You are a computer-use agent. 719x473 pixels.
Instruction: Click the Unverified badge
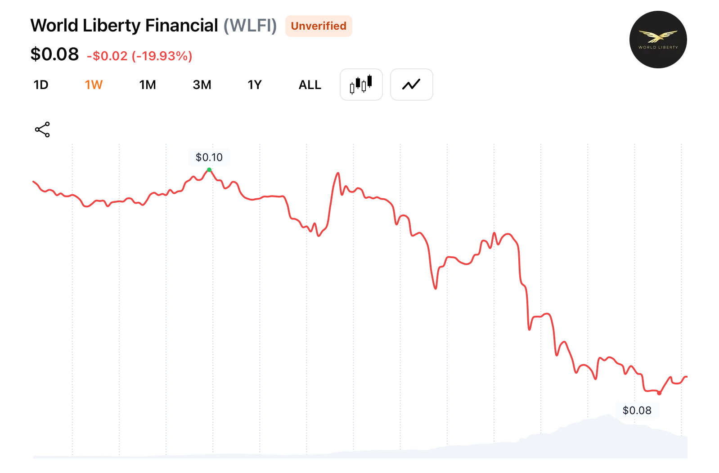(x=319, y=26)
